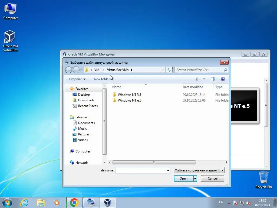This screenshot has width=277, height=208.
Task: Switch to Google Chrome in taskbar
Action: (74, 203)
